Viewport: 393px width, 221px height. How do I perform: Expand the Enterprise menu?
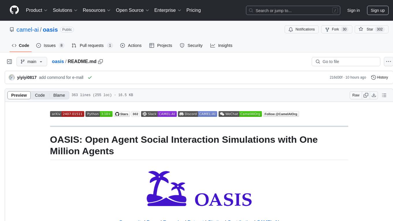pos(168,10)
